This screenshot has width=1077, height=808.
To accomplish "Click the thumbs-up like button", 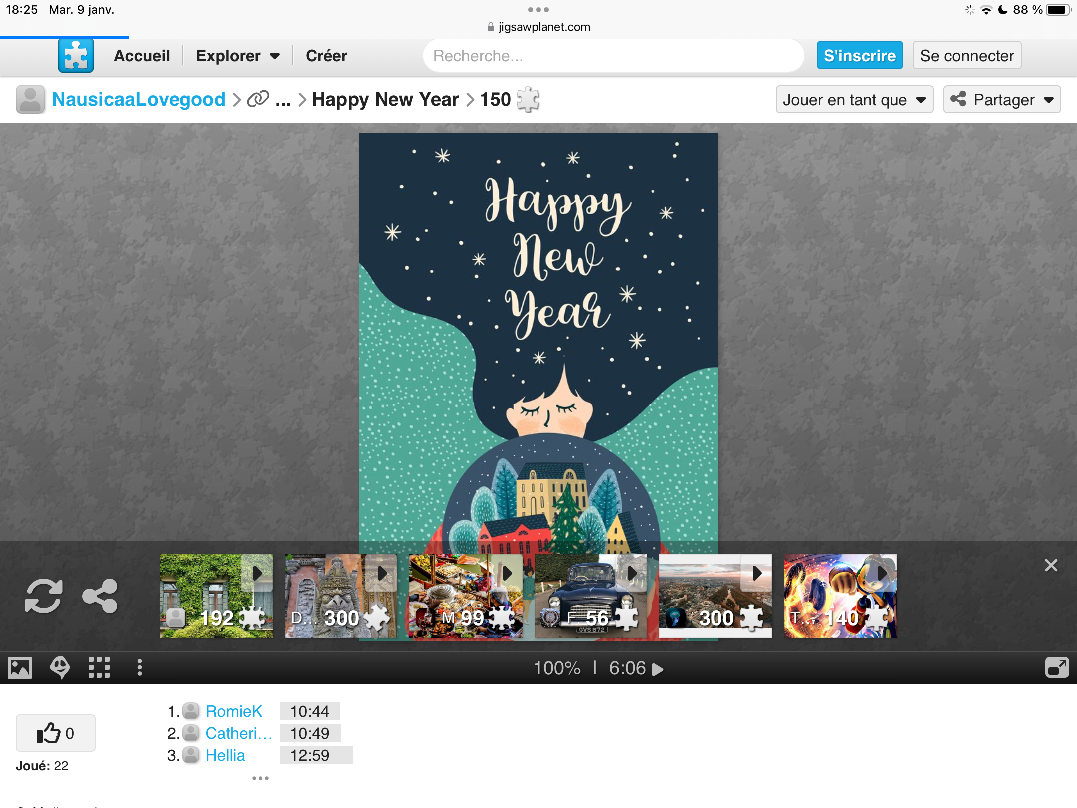I will 55,733.
